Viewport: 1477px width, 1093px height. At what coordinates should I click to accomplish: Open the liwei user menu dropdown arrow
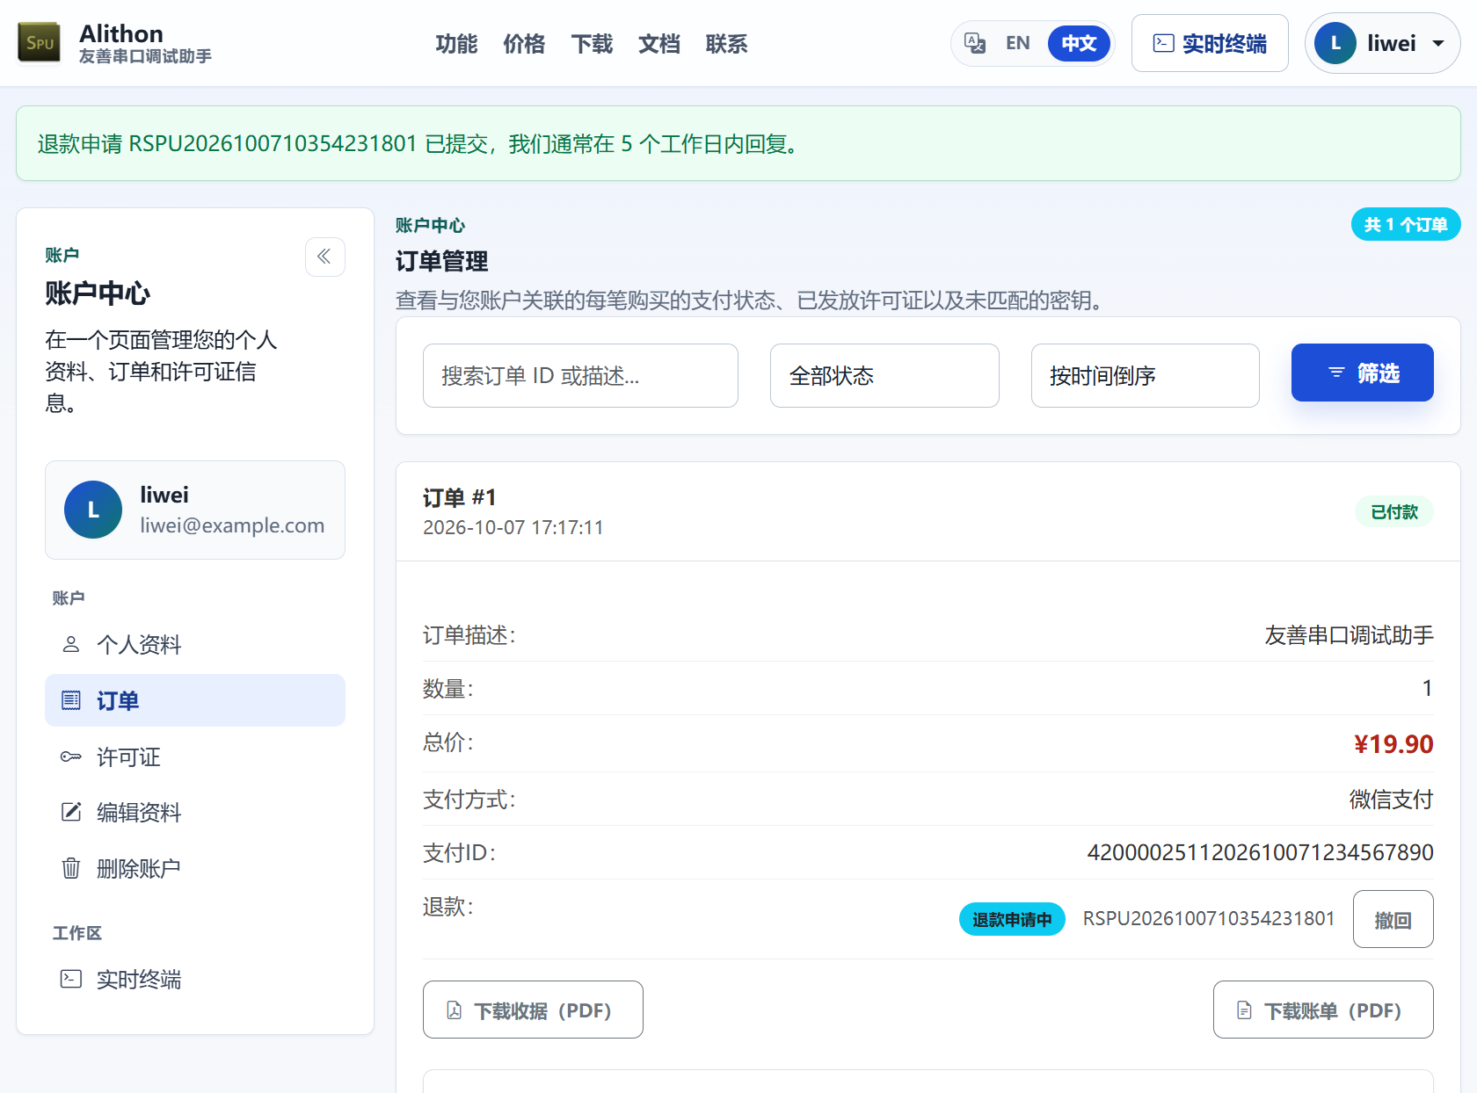[x=1438, y=43]
